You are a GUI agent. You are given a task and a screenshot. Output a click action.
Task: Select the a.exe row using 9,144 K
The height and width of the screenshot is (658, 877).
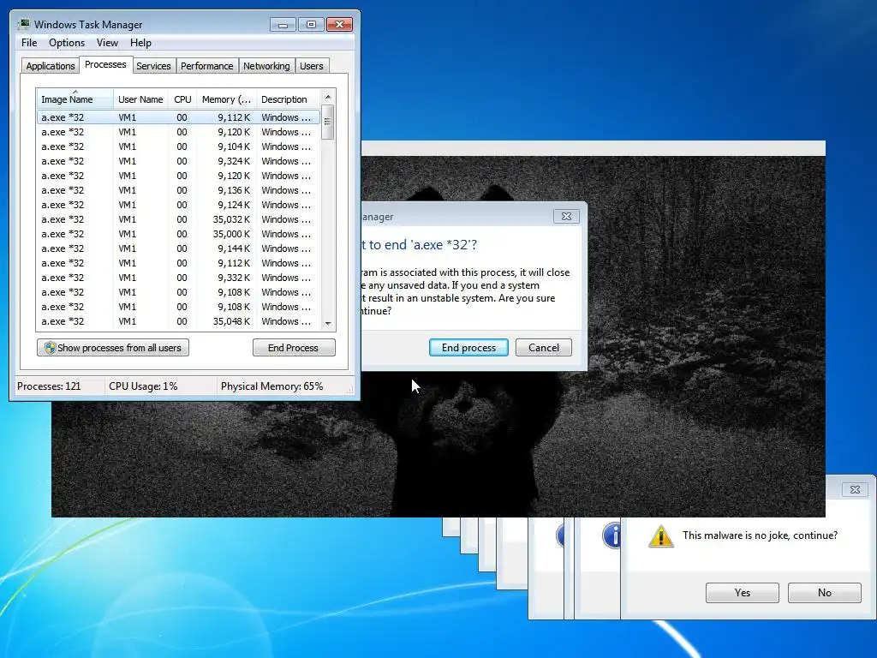178,248
